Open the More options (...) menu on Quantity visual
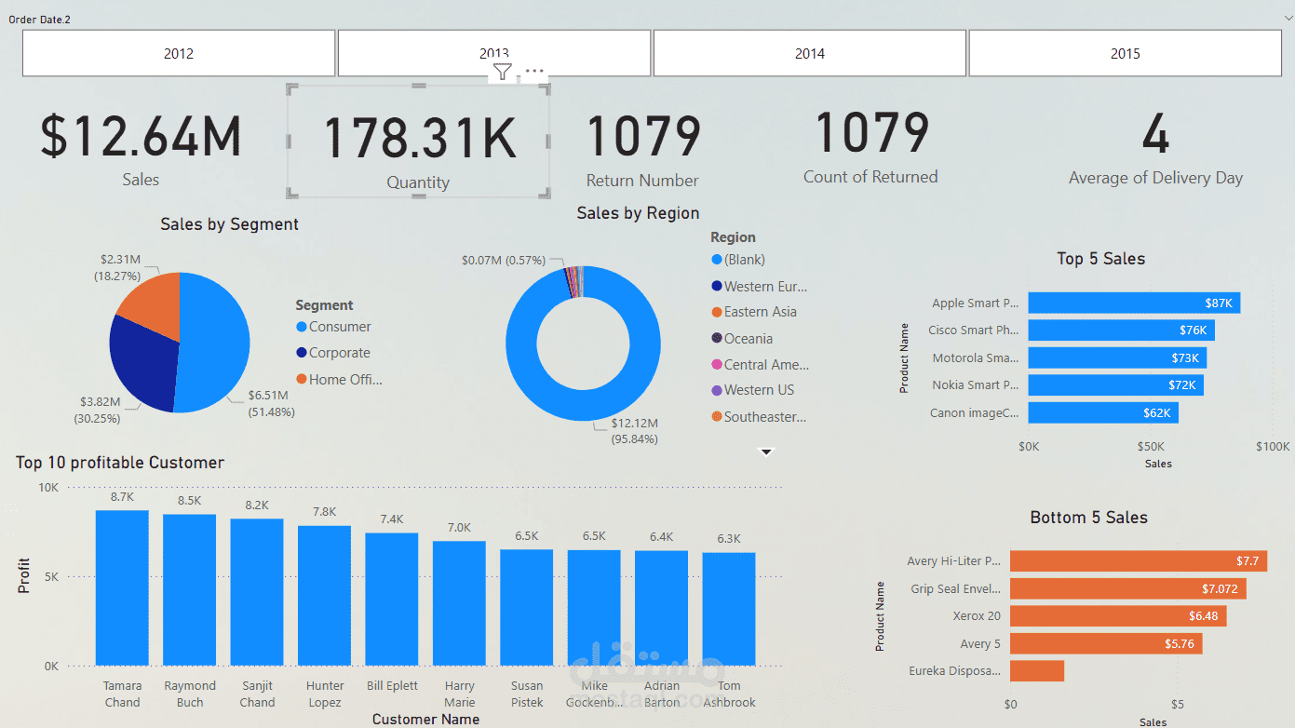Image resolution: width=1295 pixels, height=728 pixels. point(534,71)
